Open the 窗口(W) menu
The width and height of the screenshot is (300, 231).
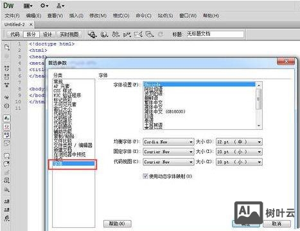188,15
